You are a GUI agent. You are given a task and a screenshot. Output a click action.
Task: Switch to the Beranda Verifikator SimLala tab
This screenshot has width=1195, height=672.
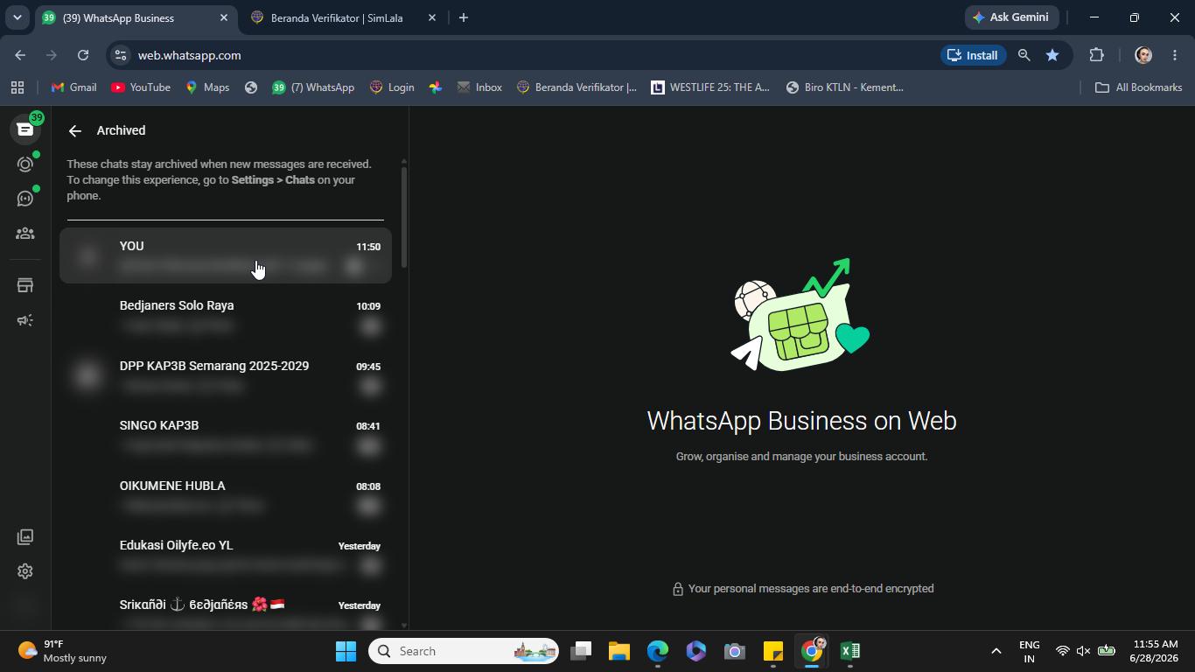coord(343,17)
